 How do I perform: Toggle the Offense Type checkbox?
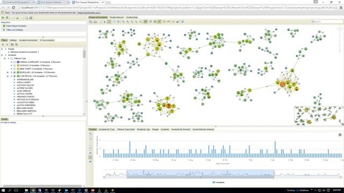tap(12, 58)
